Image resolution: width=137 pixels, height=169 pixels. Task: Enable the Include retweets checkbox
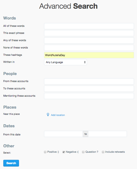click(x=103, y=152)
